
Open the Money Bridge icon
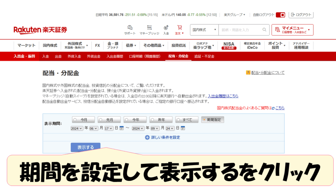click(149, 28)
